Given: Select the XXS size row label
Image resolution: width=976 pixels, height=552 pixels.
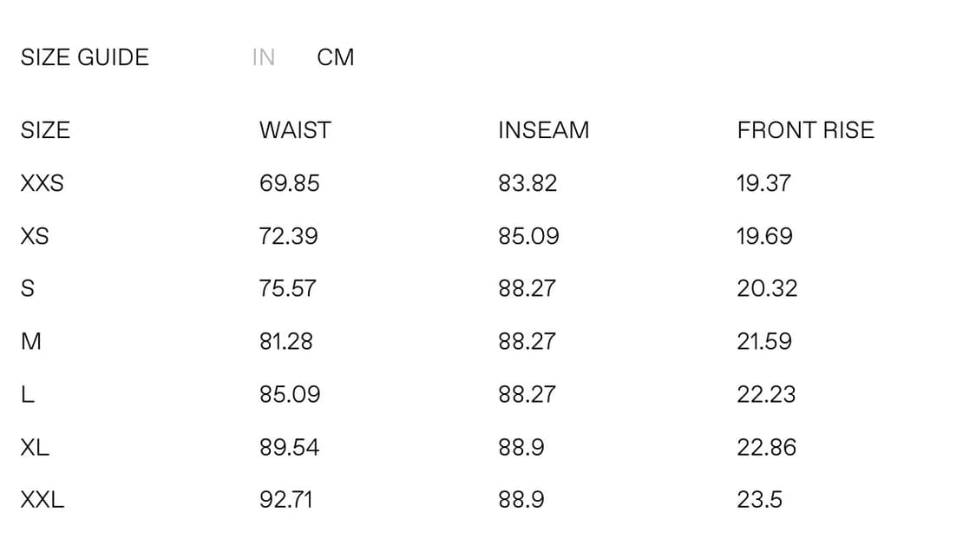Looking at the screenshot, I should pos(43,183).
